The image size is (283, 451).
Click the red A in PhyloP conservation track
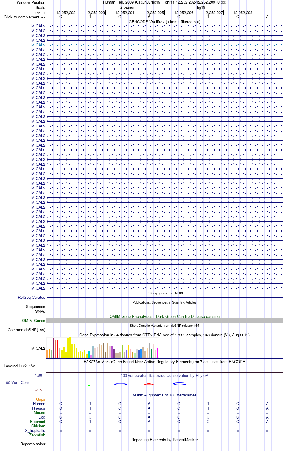click(149, 384)
